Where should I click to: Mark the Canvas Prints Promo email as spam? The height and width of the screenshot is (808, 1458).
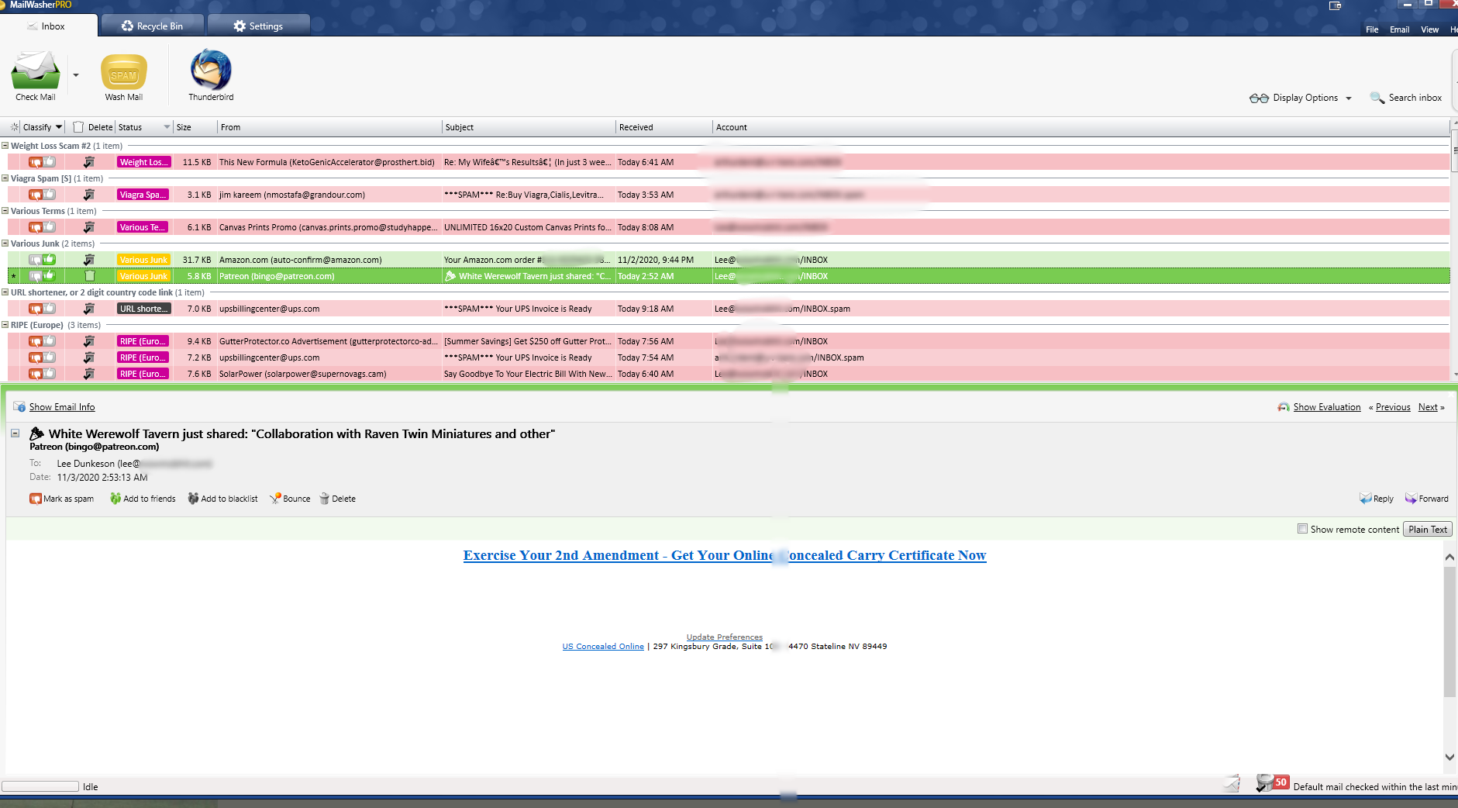coord(36,227)
